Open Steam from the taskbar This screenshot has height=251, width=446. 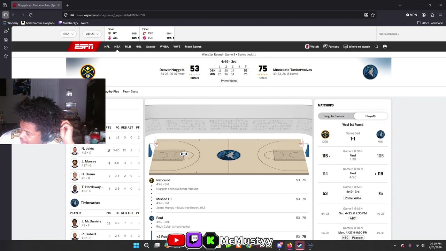pyautogui.click(x=299, y=245)
